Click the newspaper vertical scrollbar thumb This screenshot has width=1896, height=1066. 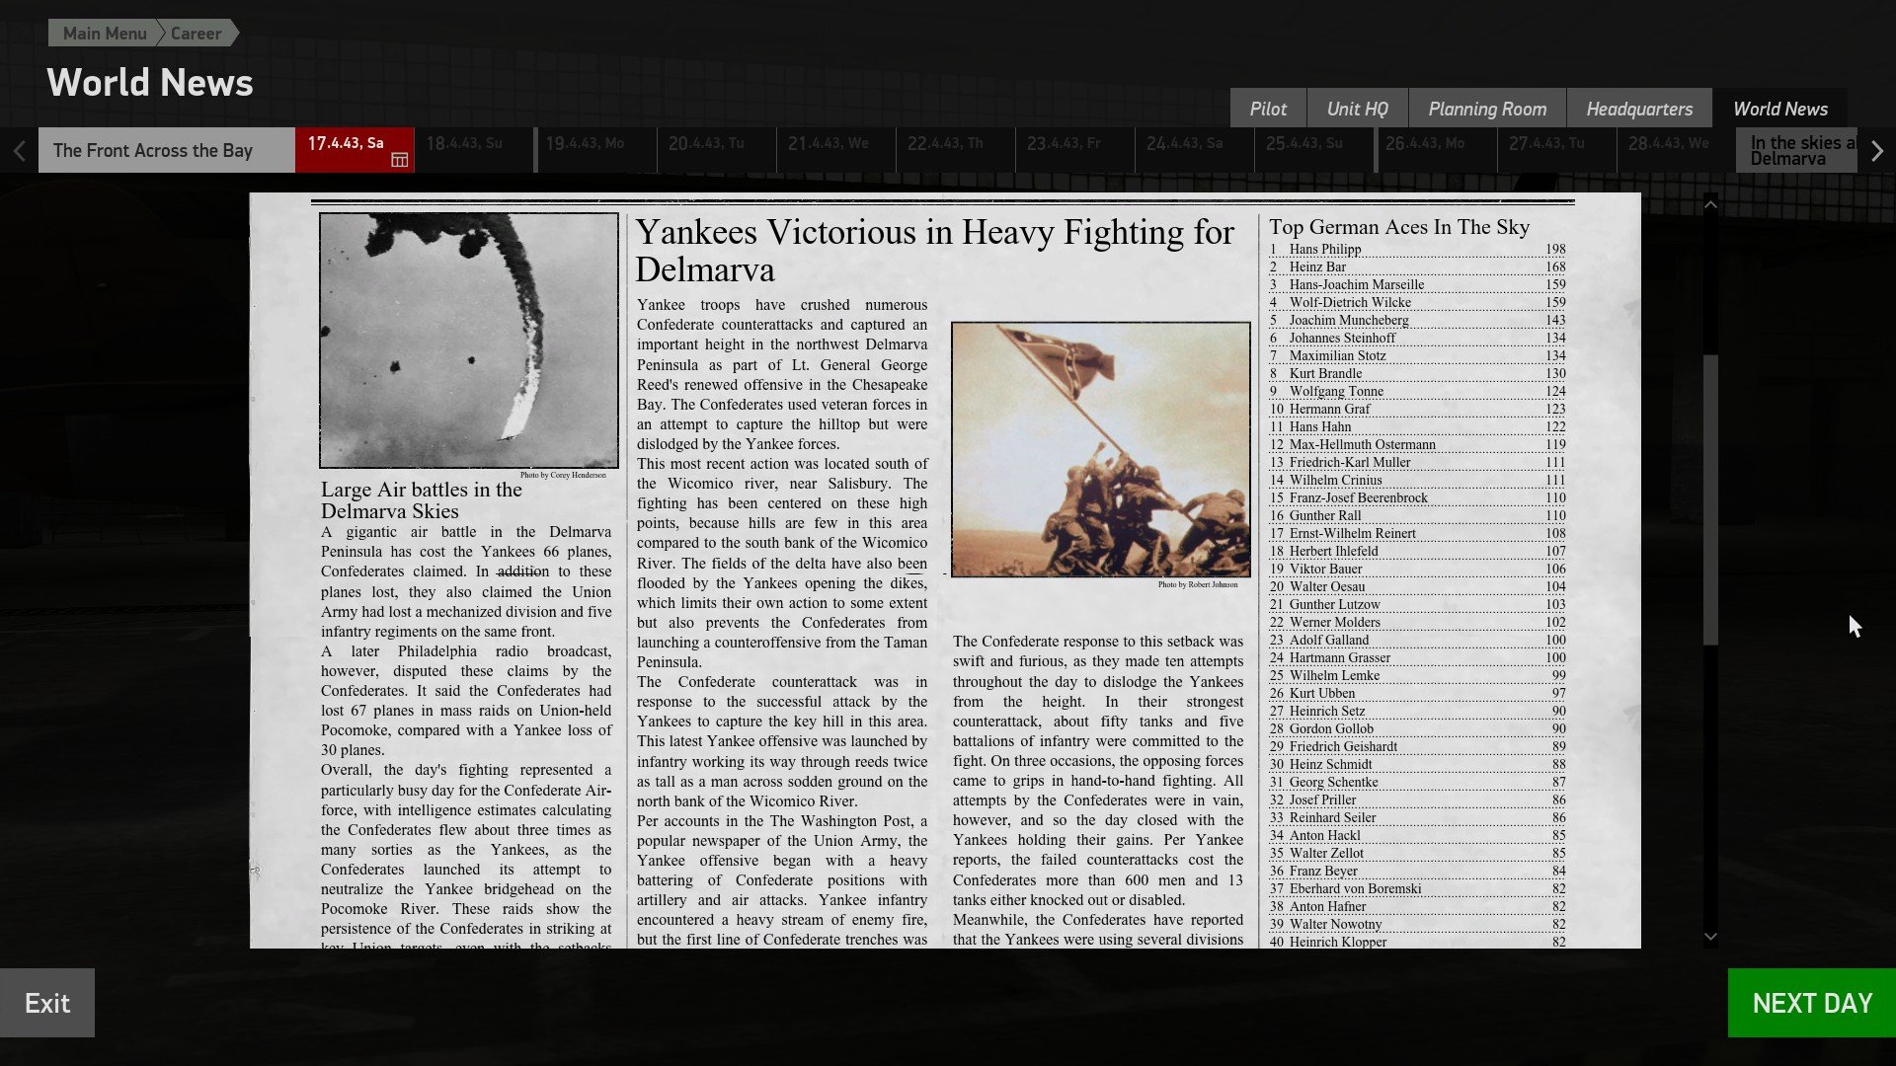tap(1710, 498)
